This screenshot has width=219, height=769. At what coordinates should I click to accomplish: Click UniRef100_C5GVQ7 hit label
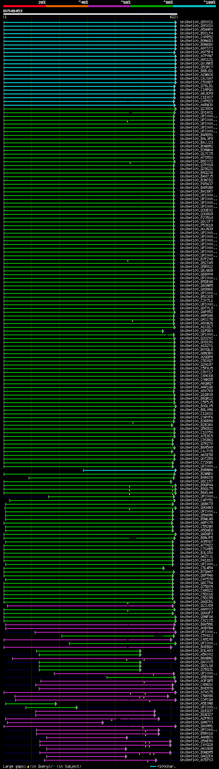click(196, 361)
